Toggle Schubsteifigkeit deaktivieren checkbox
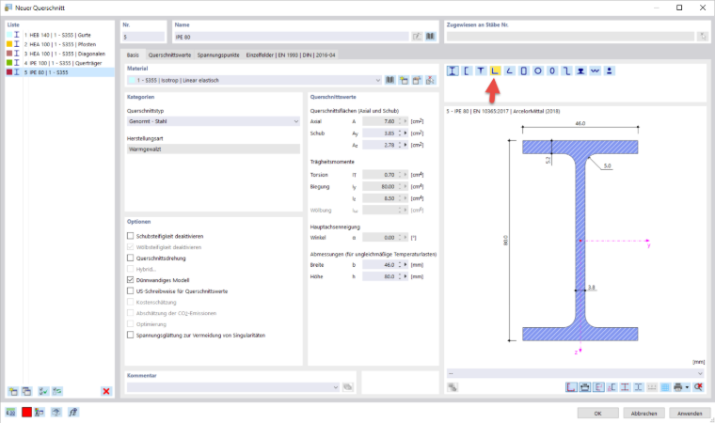Screen dimensions: 715x423 (x=131, y=236)
